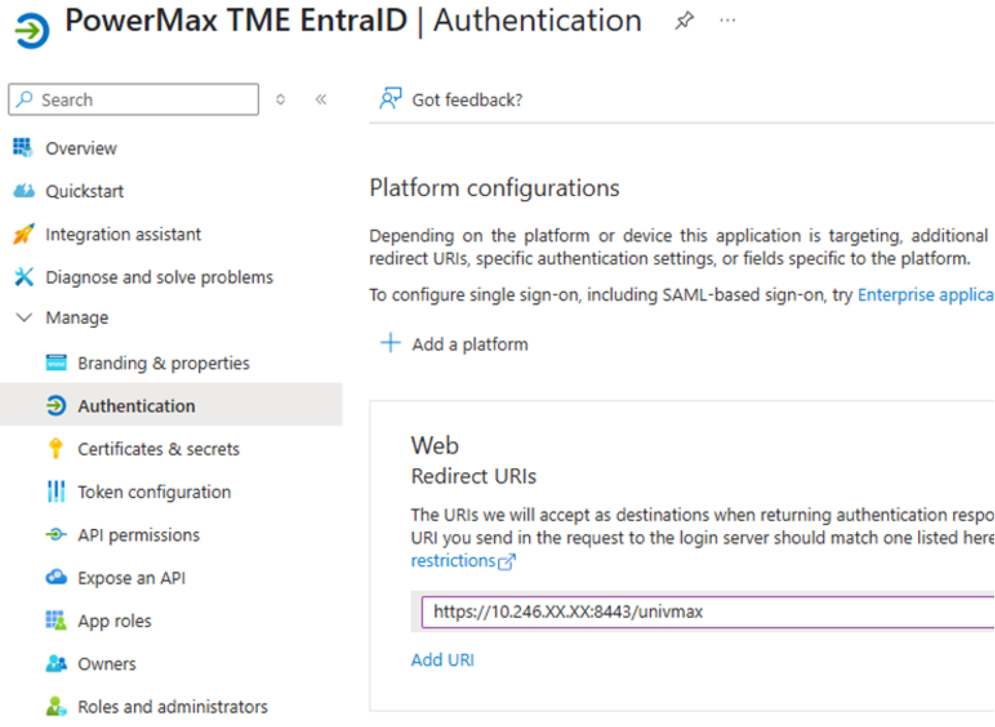
Task: Click the Authentication arrow icon in sidebar
Action: point(56,405)
